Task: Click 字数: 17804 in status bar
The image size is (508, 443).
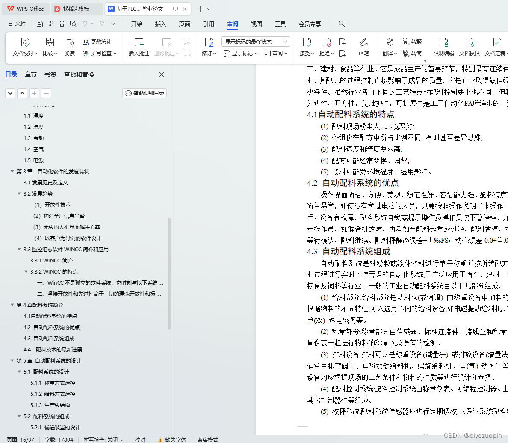Action: [x=59, y=440]
